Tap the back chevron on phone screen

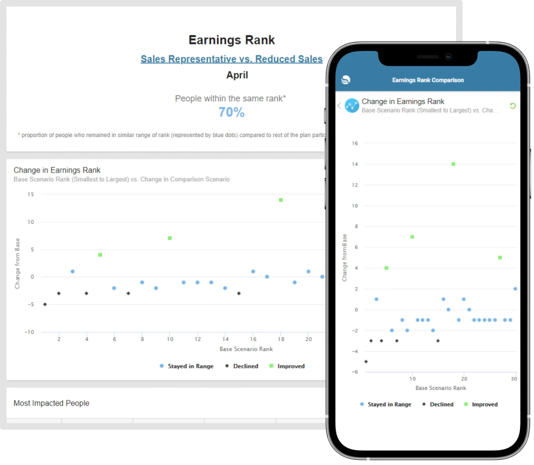339,105
